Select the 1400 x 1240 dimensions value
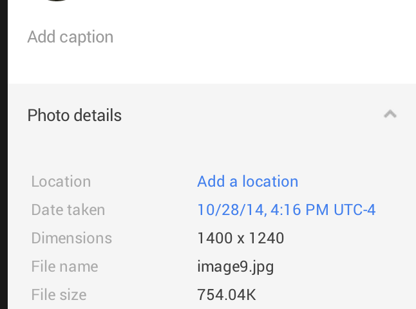Viewport: 416px width, 309px height. [241, 238]
